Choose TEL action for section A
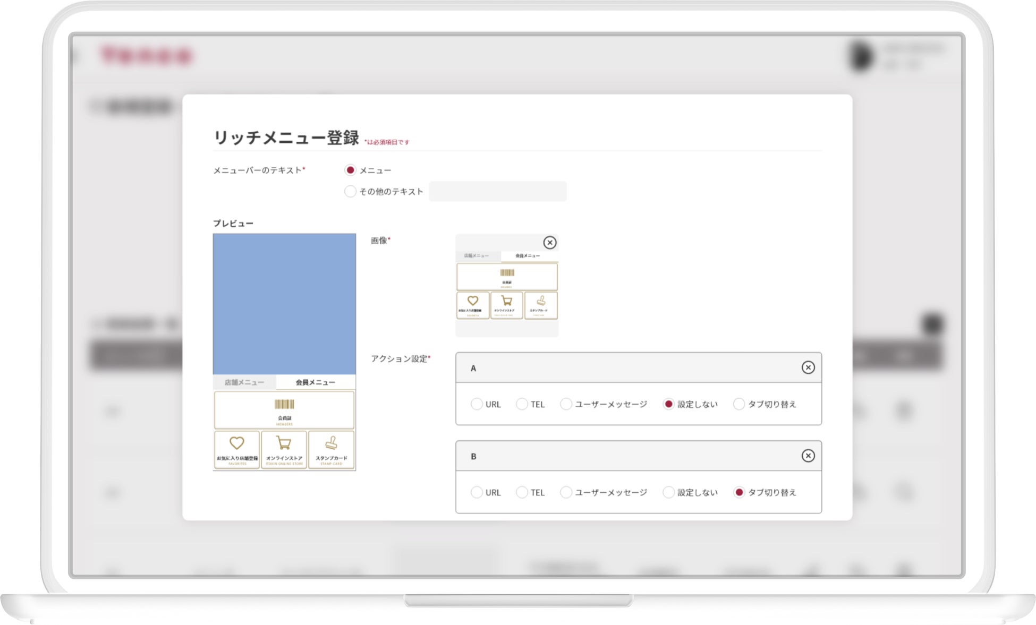This screenshot has height=625, width=1036. [x=522, y=404]
